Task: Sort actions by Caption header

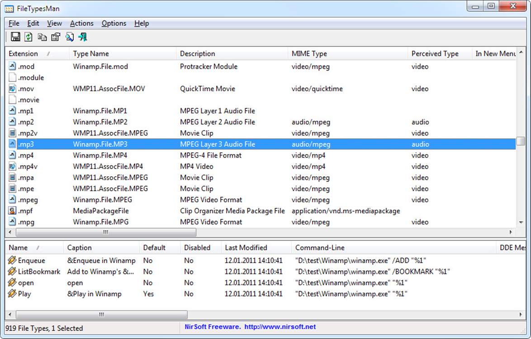Action: coord(102,248)
